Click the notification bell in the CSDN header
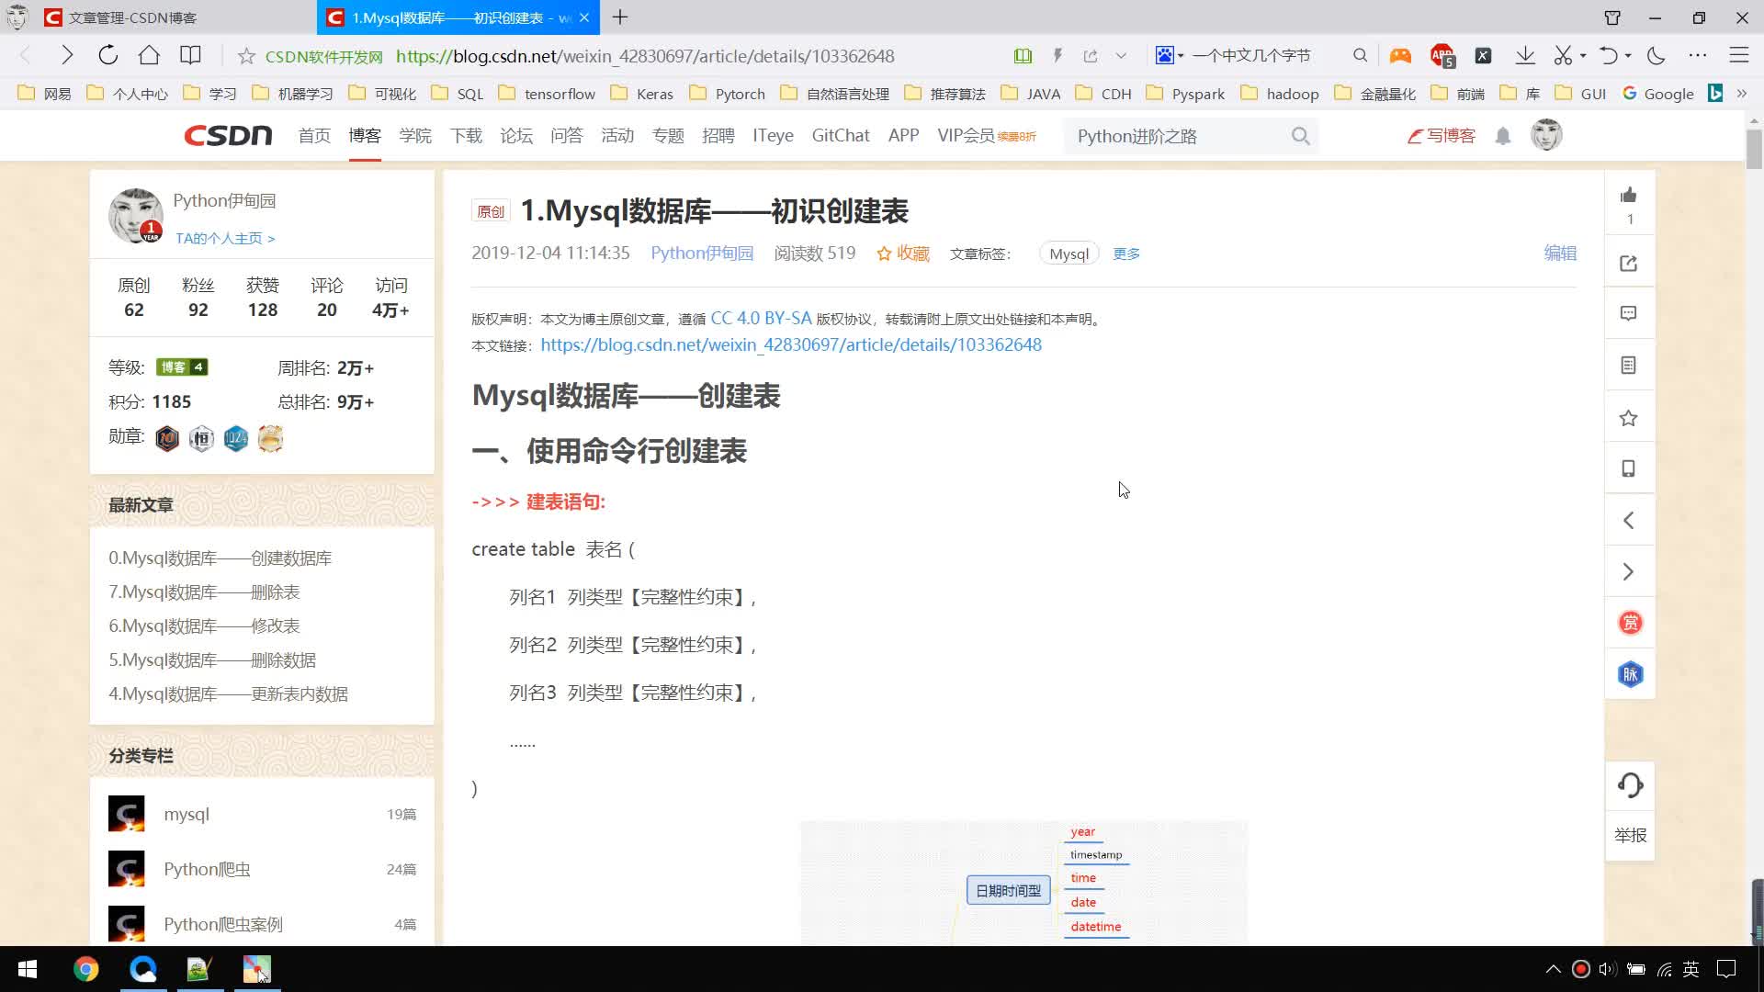The height and width of the screenshot is (992, 1764). tap(1503, 137)
